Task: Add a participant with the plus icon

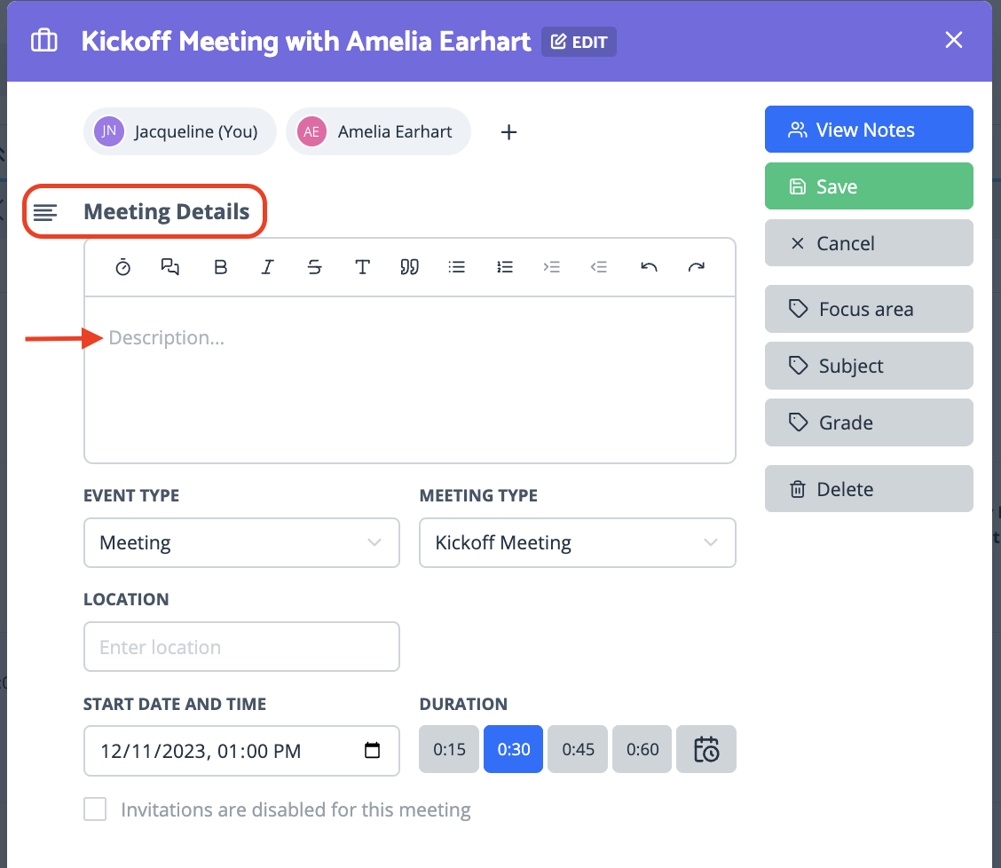Action: [508, 132]
